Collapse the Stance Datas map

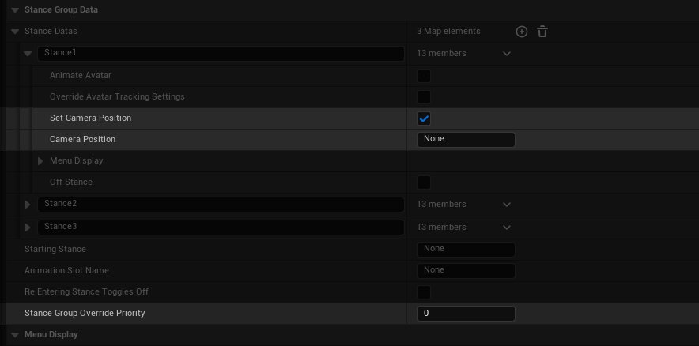[15, 32]
